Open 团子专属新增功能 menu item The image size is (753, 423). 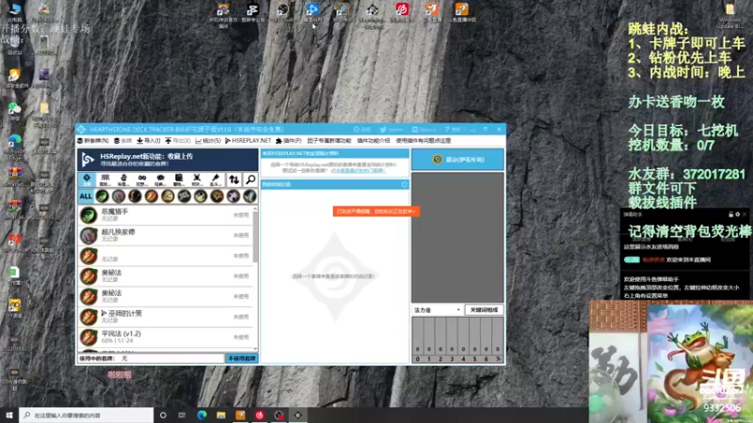pos(329,141)
